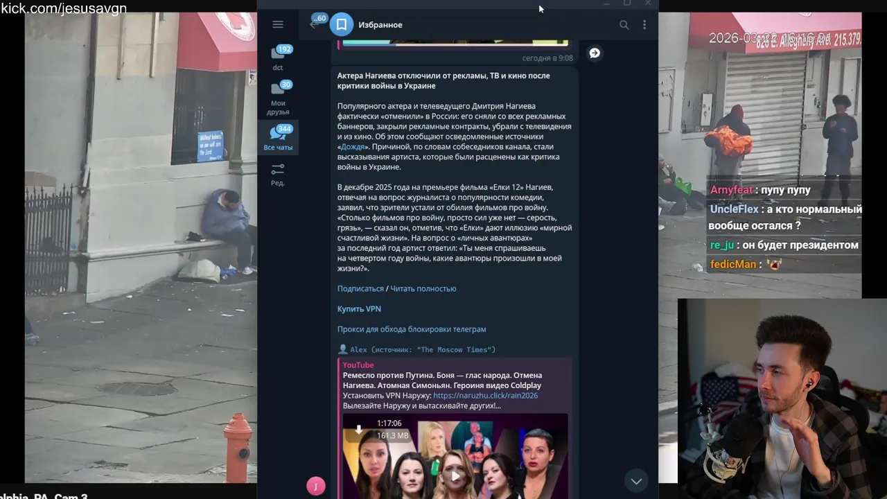Image resolution: width=887 pixels, height=499 pixels.
Task: Search in the Избранное chat
Action: pos(624,25)
